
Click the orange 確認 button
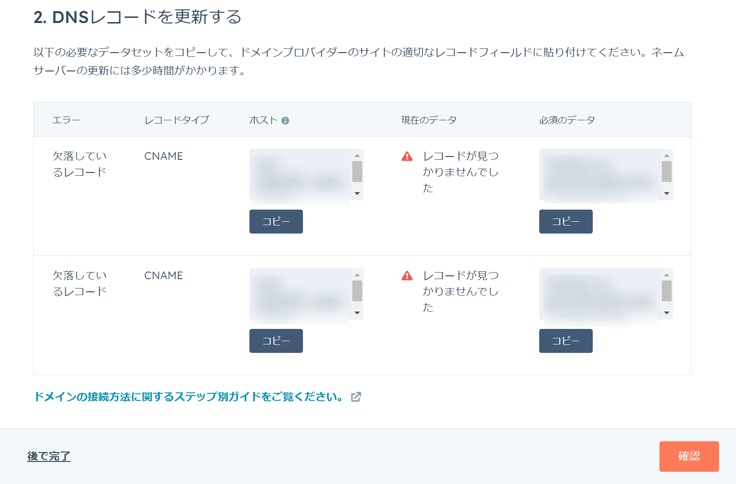689,456
